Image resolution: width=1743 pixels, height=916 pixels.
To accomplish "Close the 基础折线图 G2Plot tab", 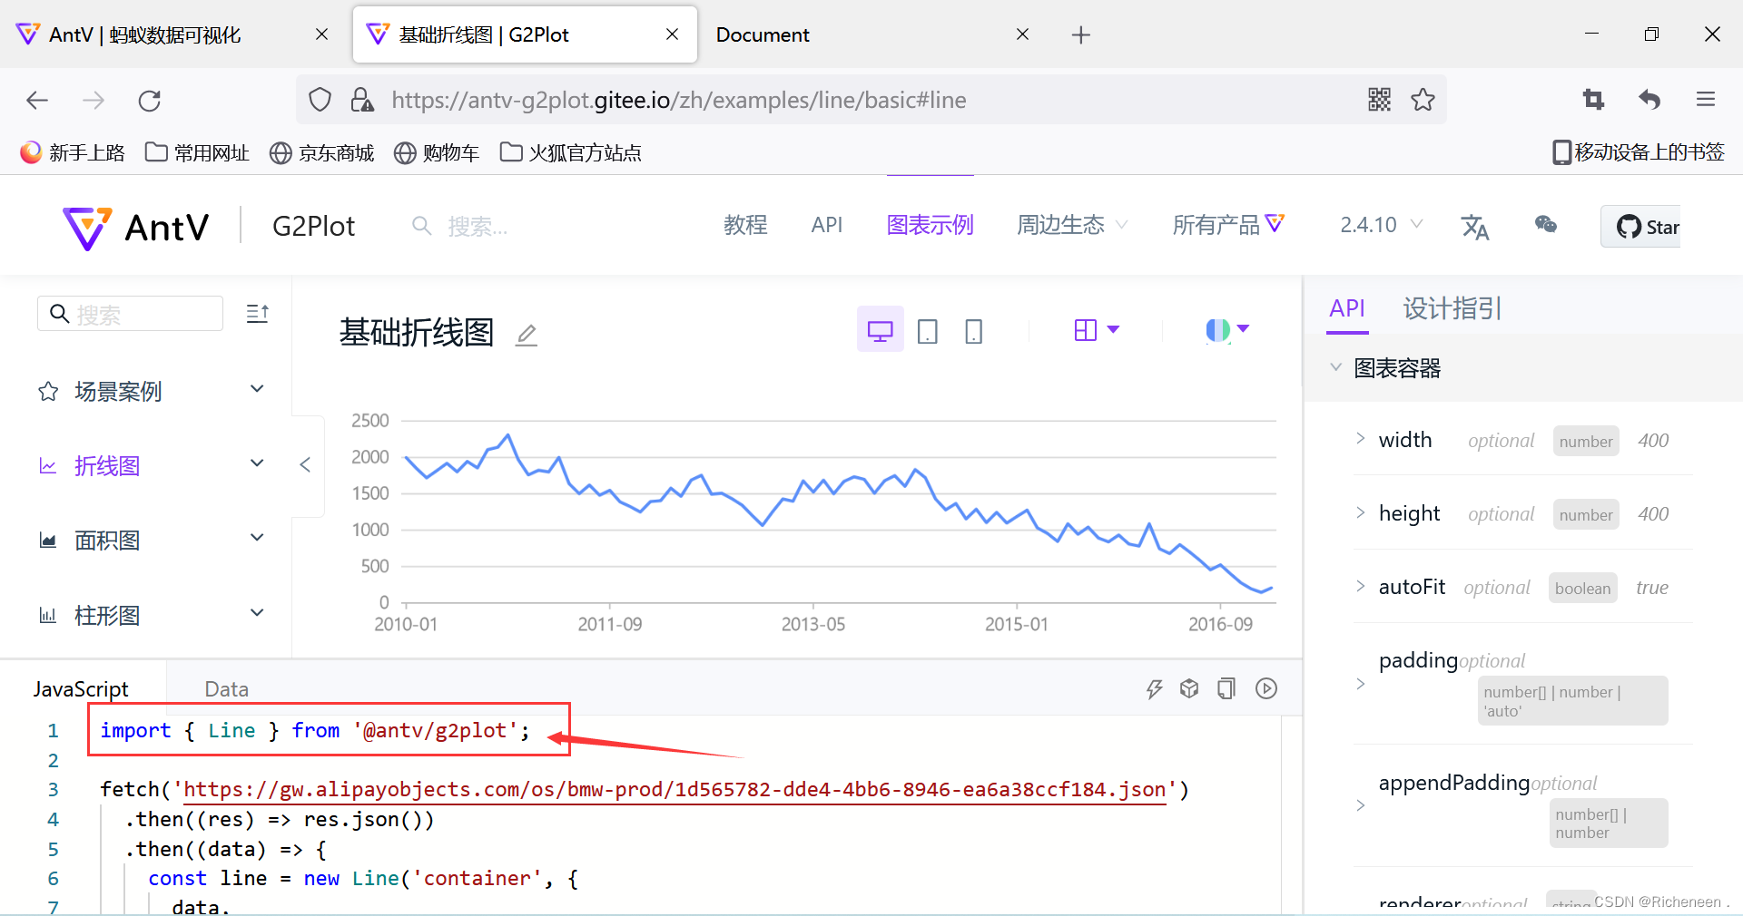I will pyautogui.click(x=673, y=34).
